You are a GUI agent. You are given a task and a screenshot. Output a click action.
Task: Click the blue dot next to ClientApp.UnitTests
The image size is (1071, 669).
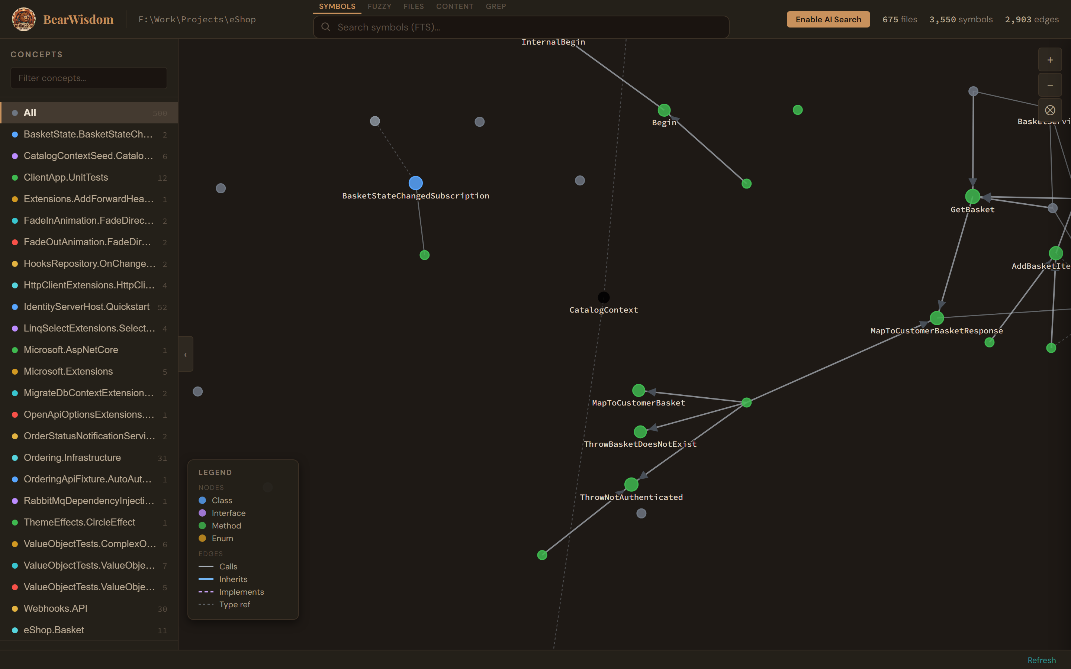click(x=15, y=177)
